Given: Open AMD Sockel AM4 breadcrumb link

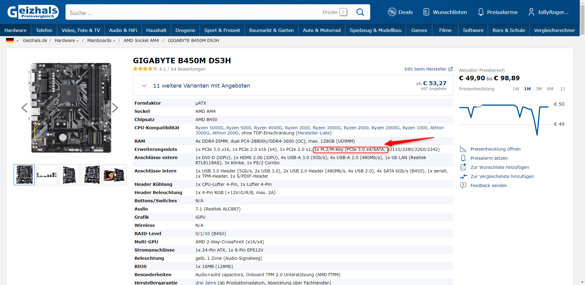Looking at the screenshot, I should tap(141, 40).
